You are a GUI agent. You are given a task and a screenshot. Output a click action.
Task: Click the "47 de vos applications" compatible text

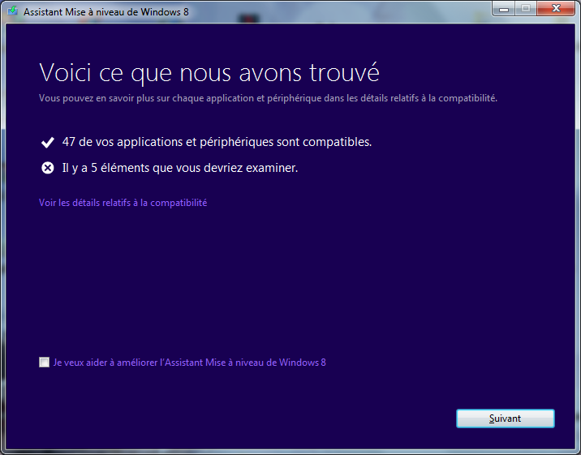pos(217,142)
